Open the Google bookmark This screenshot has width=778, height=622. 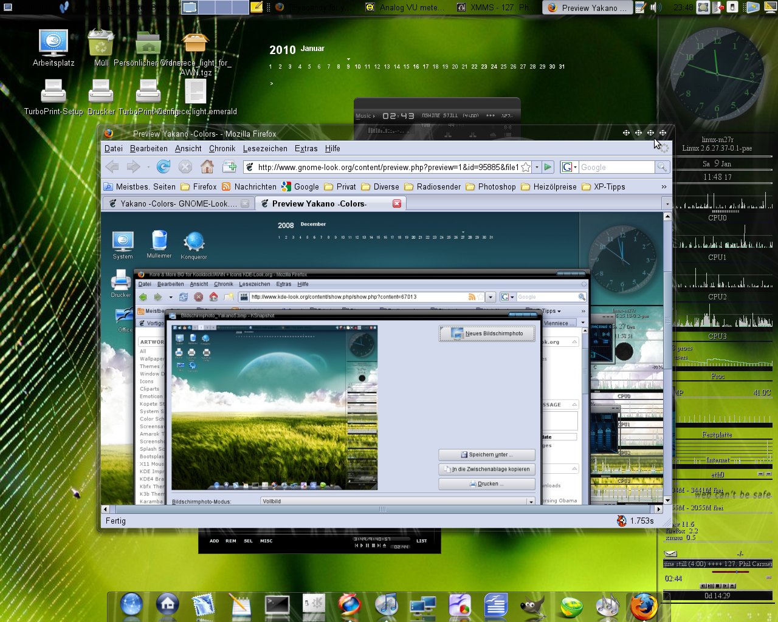[x=300, y=186]
